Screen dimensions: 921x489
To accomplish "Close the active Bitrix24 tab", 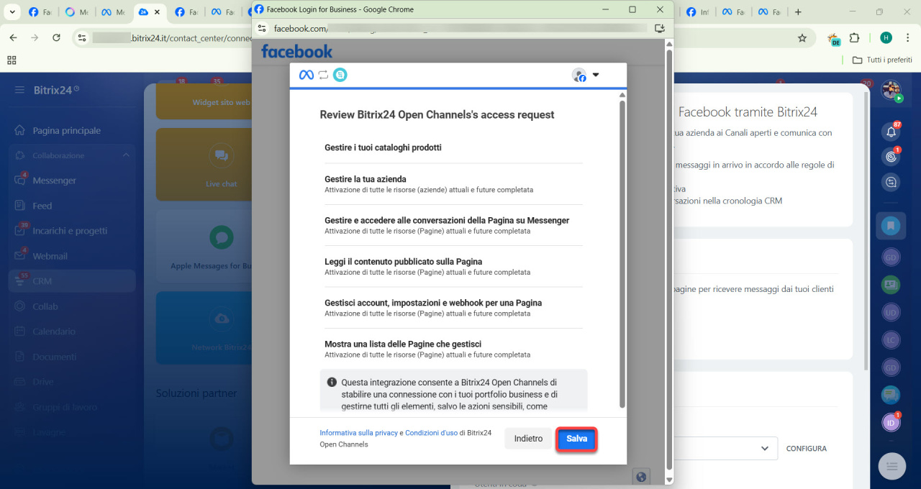I will tap(158, 12).
